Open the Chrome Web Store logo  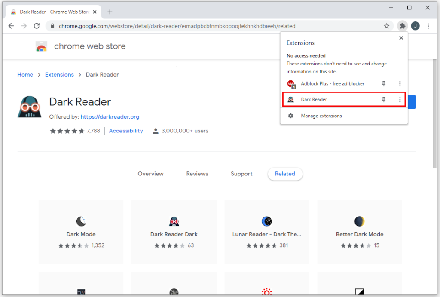click(41, 46)
